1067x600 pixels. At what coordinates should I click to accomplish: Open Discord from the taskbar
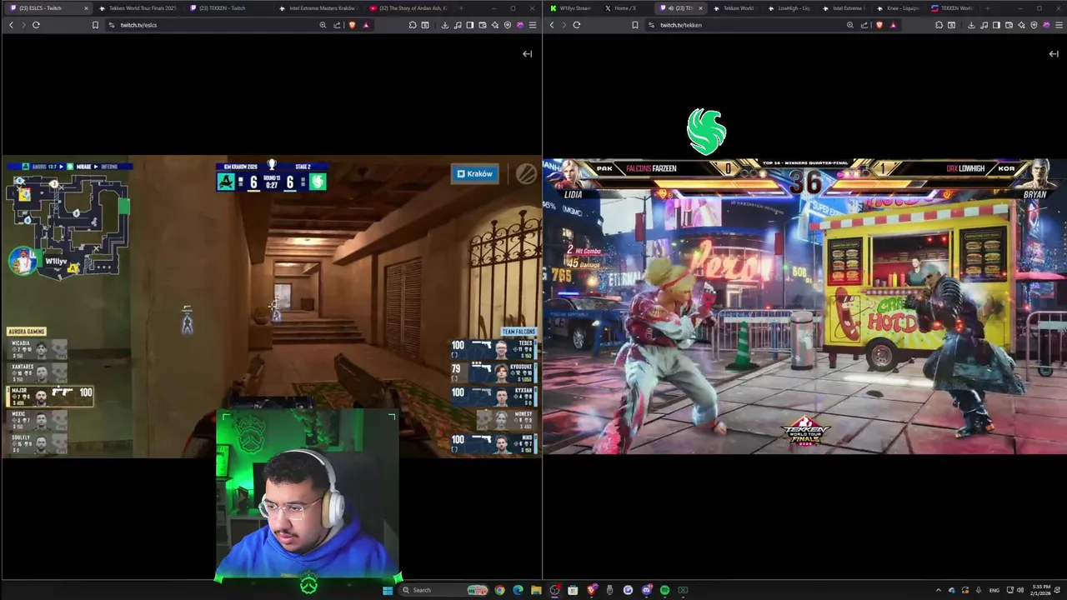point(647,590)
